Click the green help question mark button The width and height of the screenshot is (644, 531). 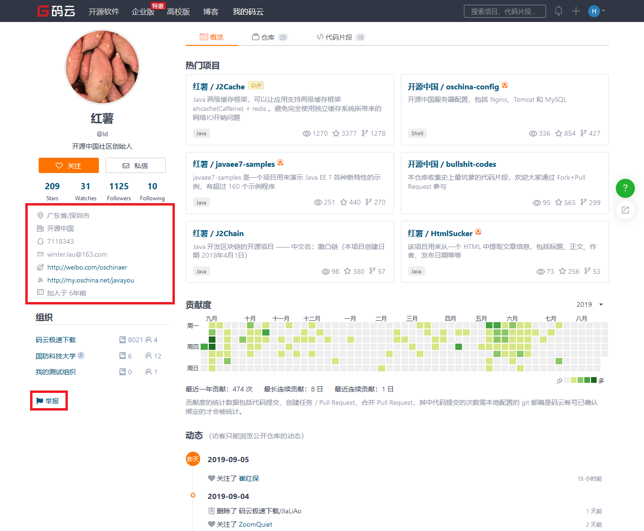coord(625,188)
